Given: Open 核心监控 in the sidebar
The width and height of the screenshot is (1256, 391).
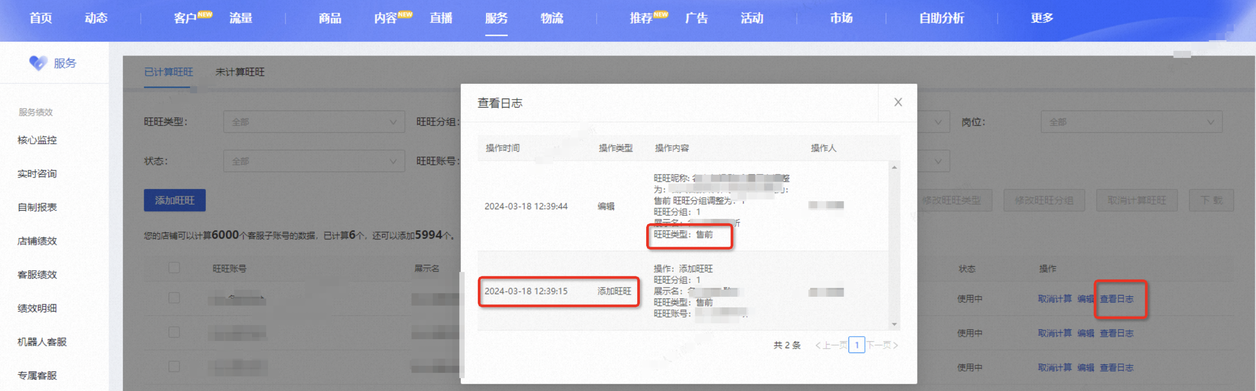Looking at the screenshot, I should pyautogui.click(x=37, y=140).
